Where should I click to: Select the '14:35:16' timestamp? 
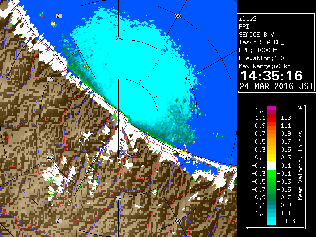pos(272,76)
